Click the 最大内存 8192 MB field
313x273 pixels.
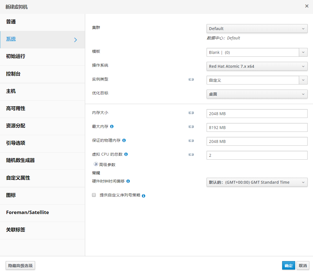(x=257, y=127)
